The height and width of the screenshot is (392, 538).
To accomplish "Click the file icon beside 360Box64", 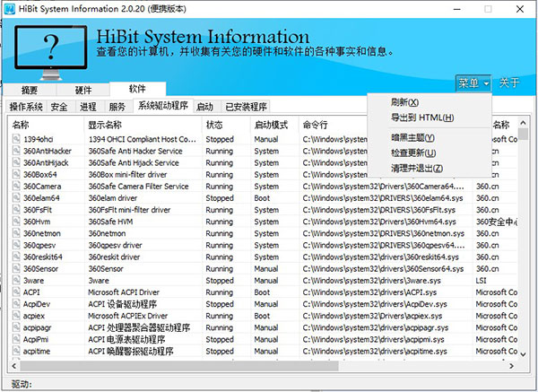I will [16, 174].
